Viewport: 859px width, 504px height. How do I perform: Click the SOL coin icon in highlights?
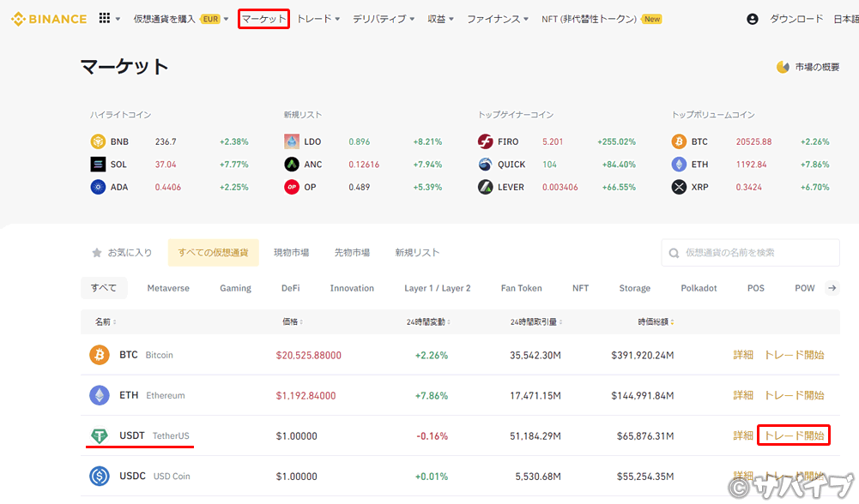[98, 165]
